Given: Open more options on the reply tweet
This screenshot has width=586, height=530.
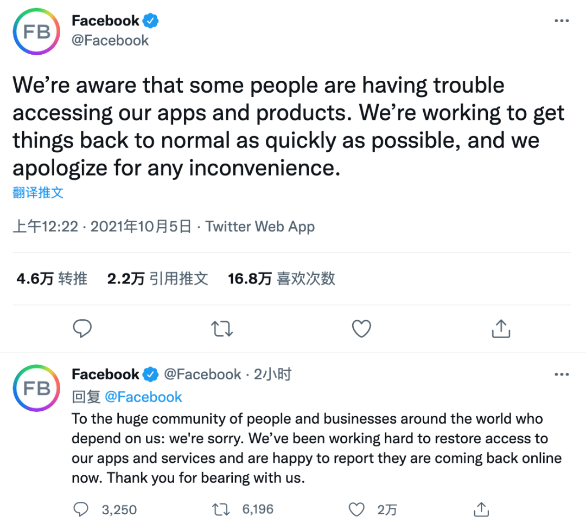Looking at the screenshot, I should click(x=561, y=374).
